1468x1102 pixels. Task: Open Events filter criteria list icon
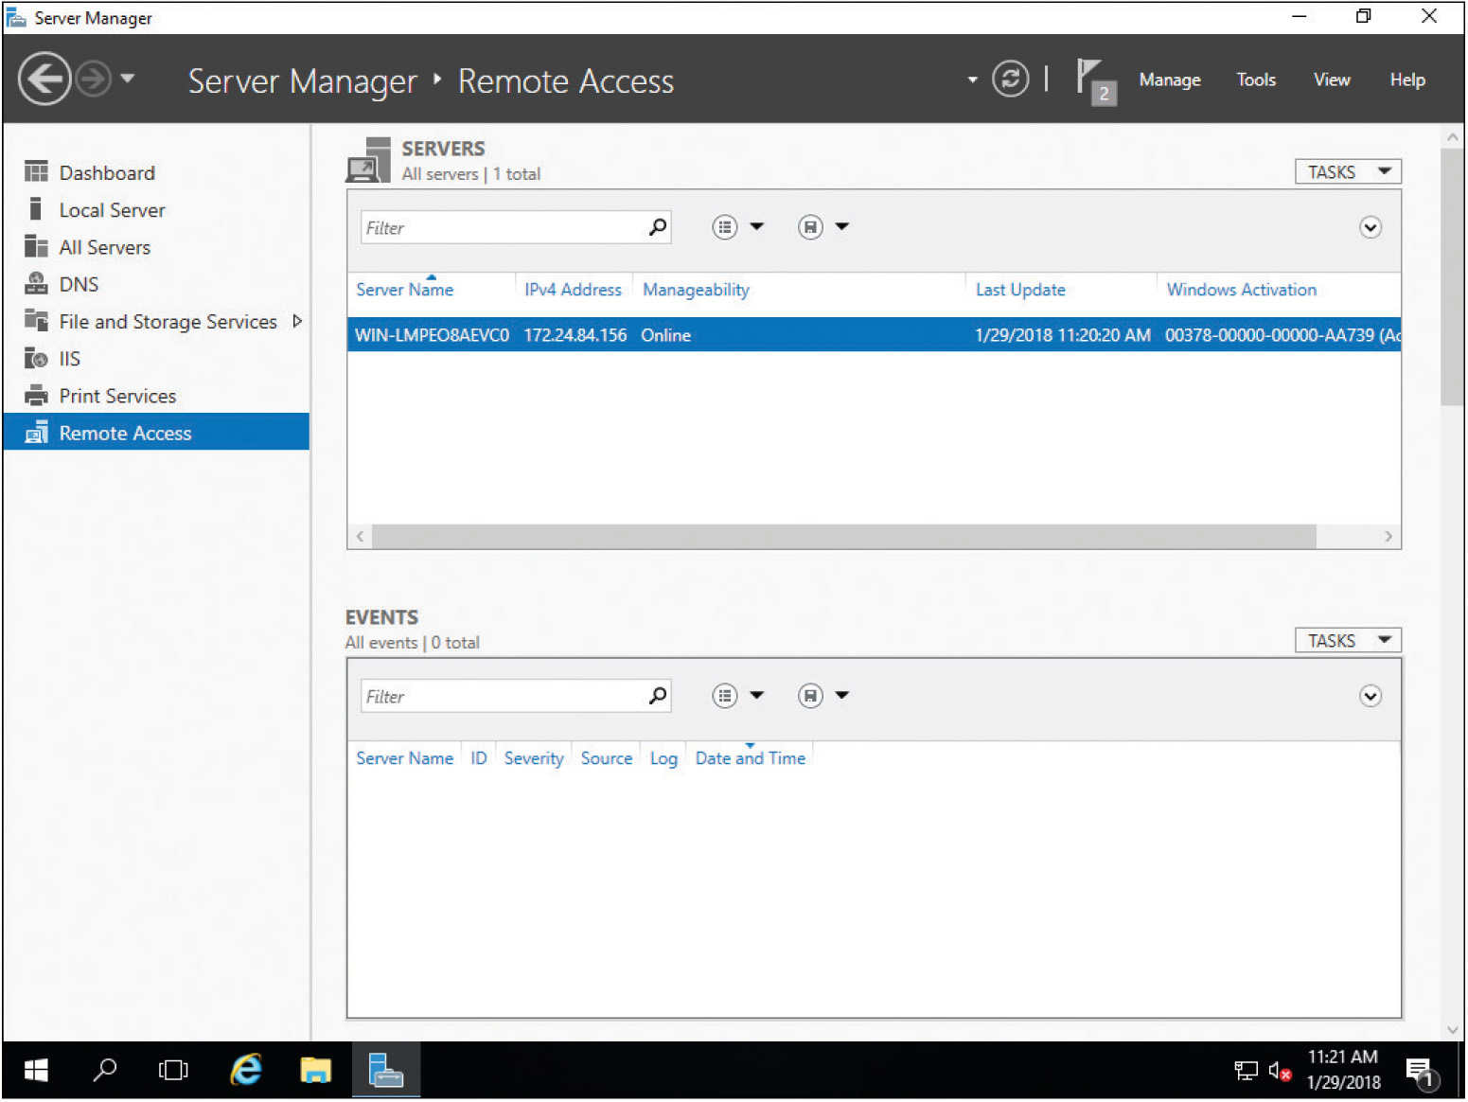click(725, 696)
